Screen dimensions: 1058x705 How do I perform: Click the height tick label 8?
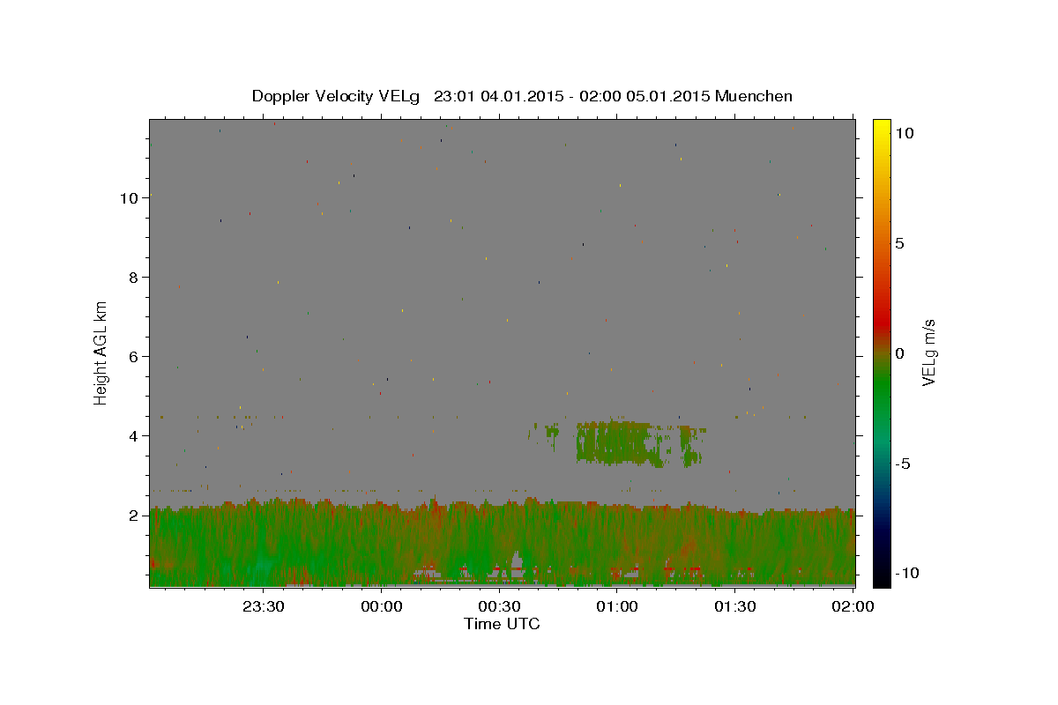pyautogui.click(x=134, y=277)
